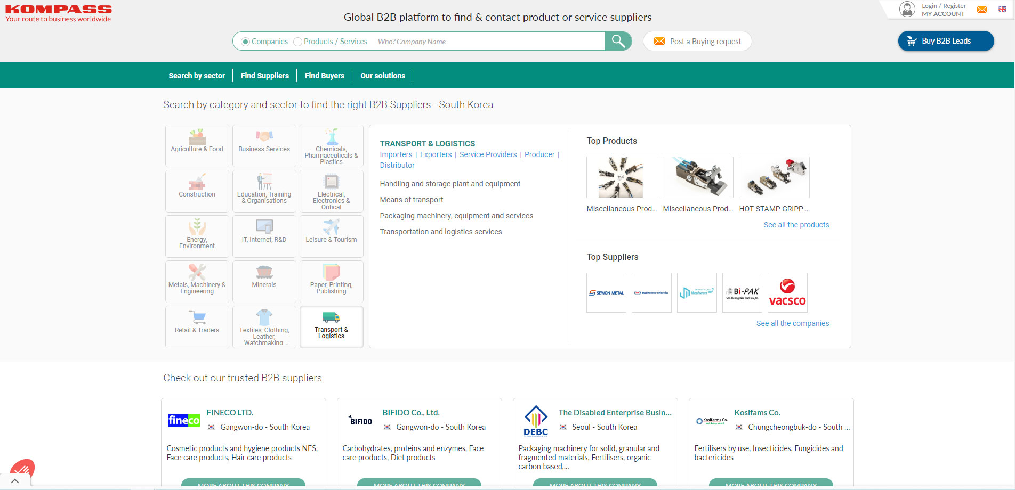
Task: Click the Vacsco supplier logo
Action: [787, 292]
